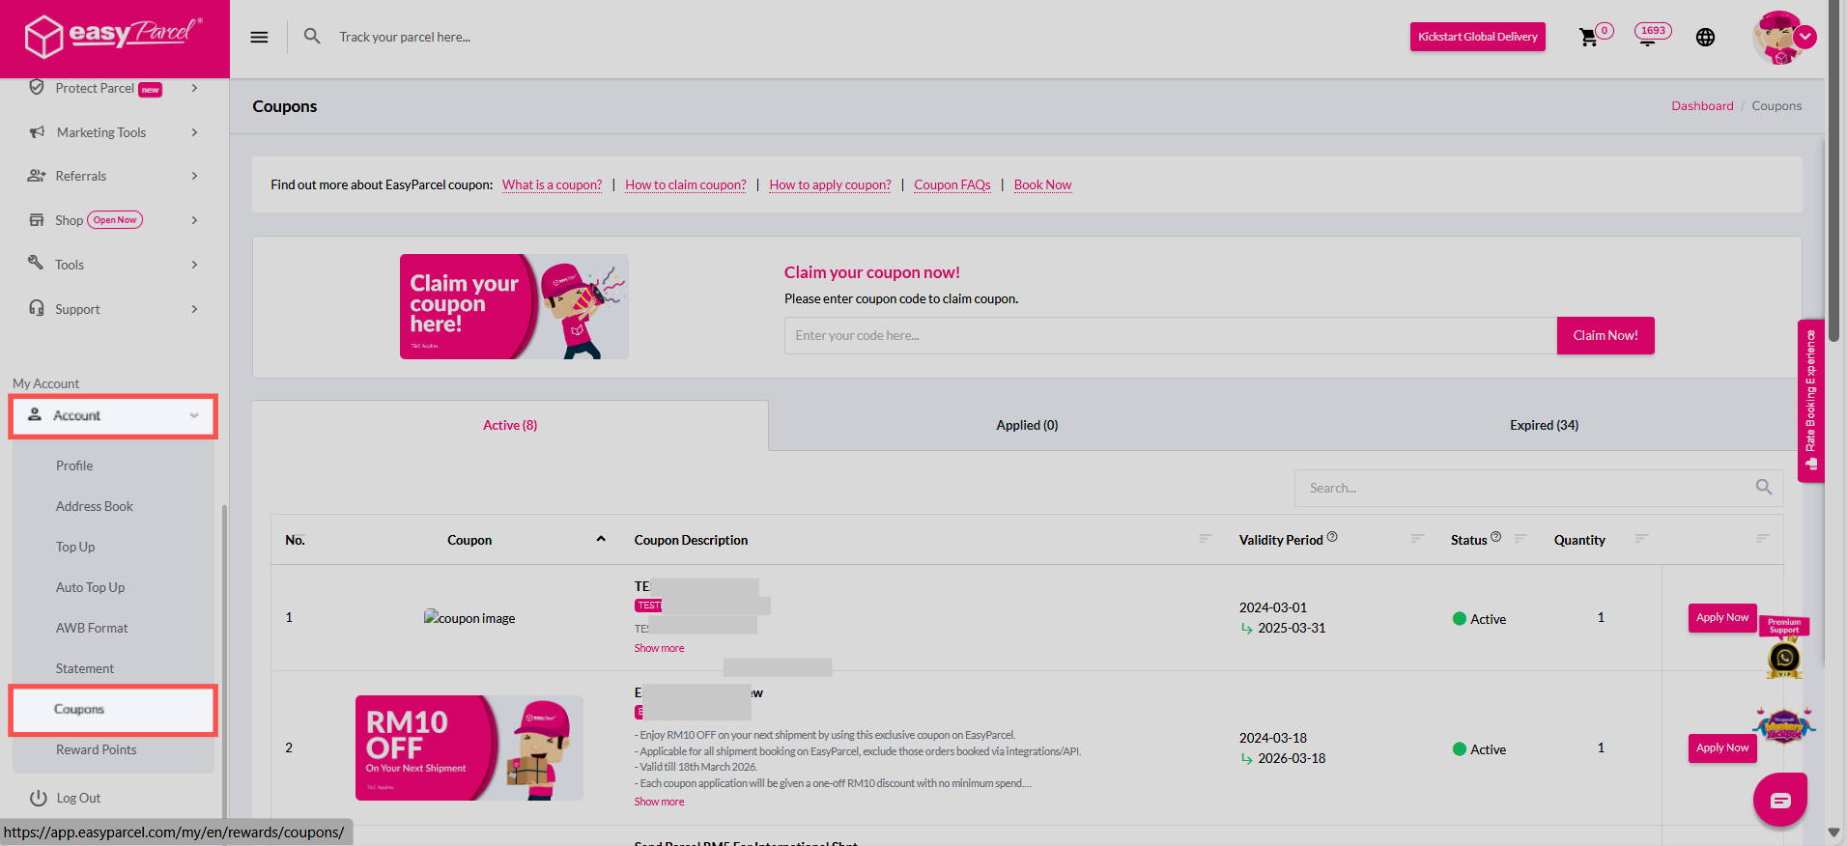Click the Referrals people icon

(37, 176)
